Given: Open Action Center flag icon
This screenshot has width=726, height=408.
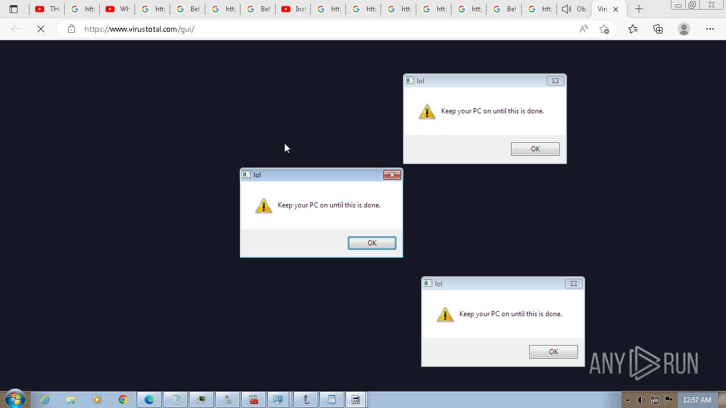Looking at the screenshot, I should click(669, 400).
